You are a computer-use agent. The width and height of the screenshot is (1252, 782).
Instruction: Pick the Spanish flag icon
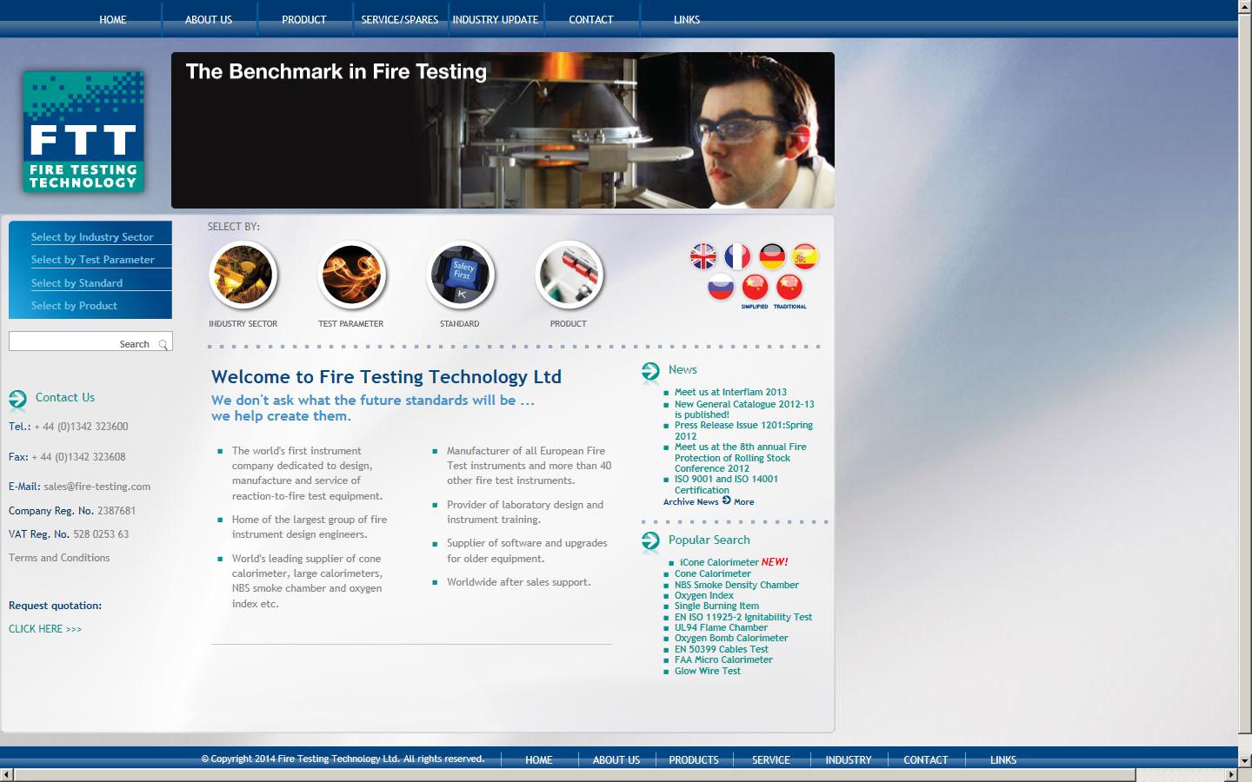coord(805,256)
